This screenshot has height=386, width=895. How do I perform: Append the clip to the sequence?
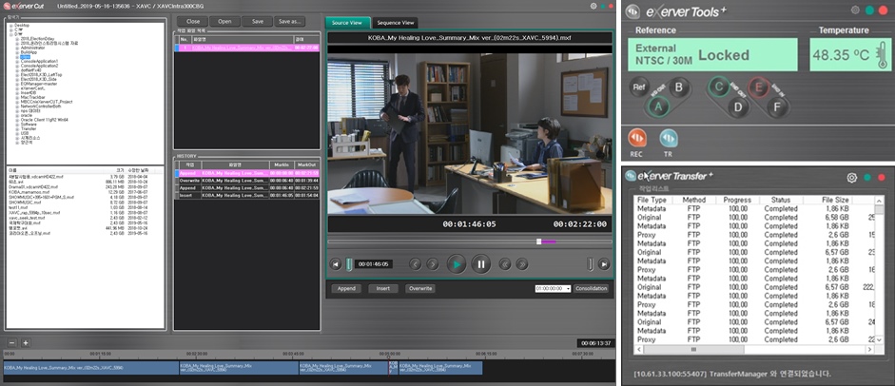346,288
